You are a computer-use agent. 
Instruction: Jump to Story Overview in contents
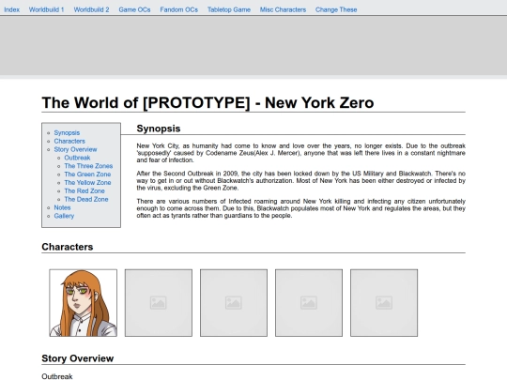tap(75, 149)
